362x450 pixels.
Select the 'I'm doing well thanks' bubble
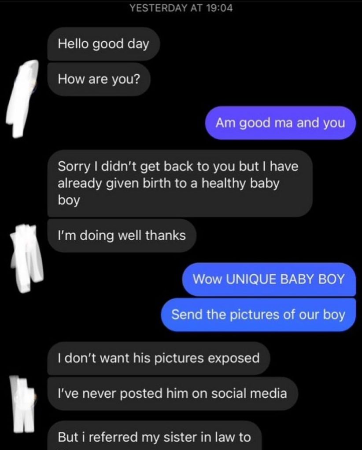click(122, 236)
